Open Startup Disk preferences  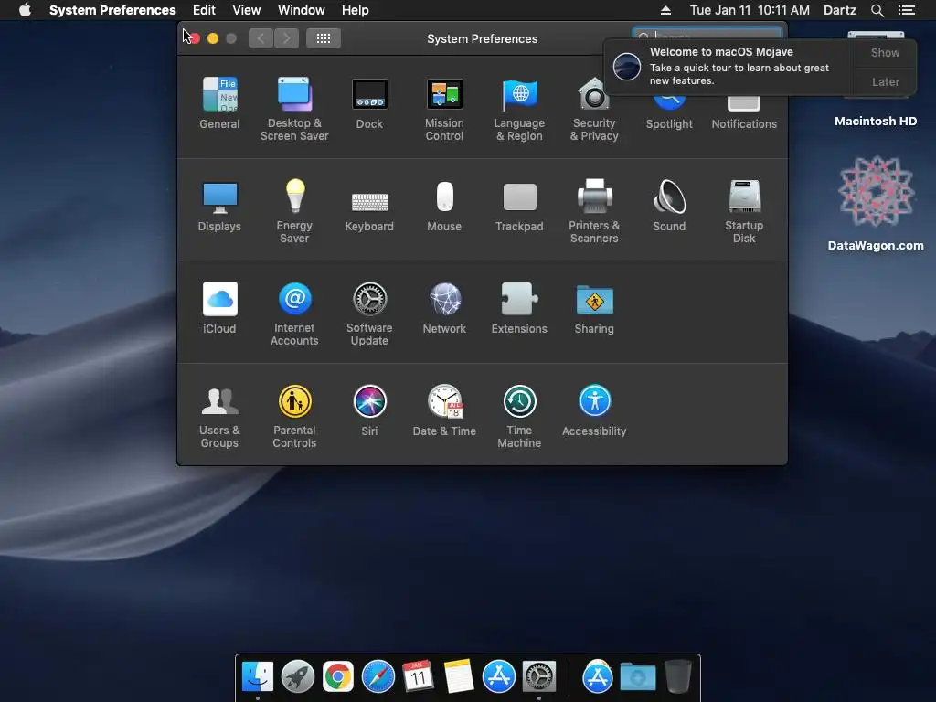click(744, 211)
